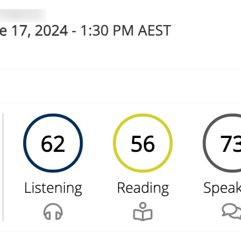Click the number 73 in gray ring
The width and height of the screenshot is (241, 241).
230,144
